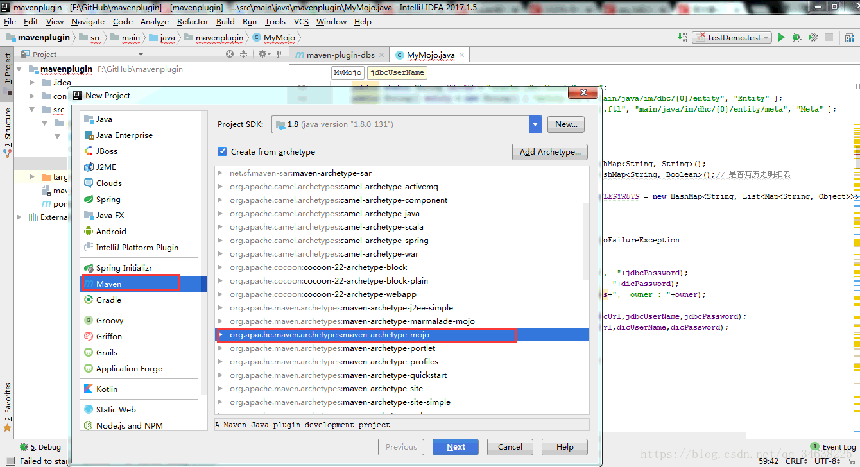
Task: Uncheck Create from archetype checkbox
Action: click(x=222, y=152)
